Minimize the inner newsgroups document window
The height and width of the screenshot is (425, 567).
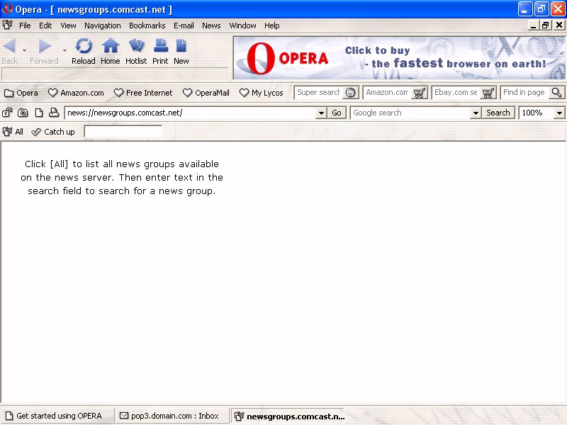pyautogui.click(x=533, y=25)
